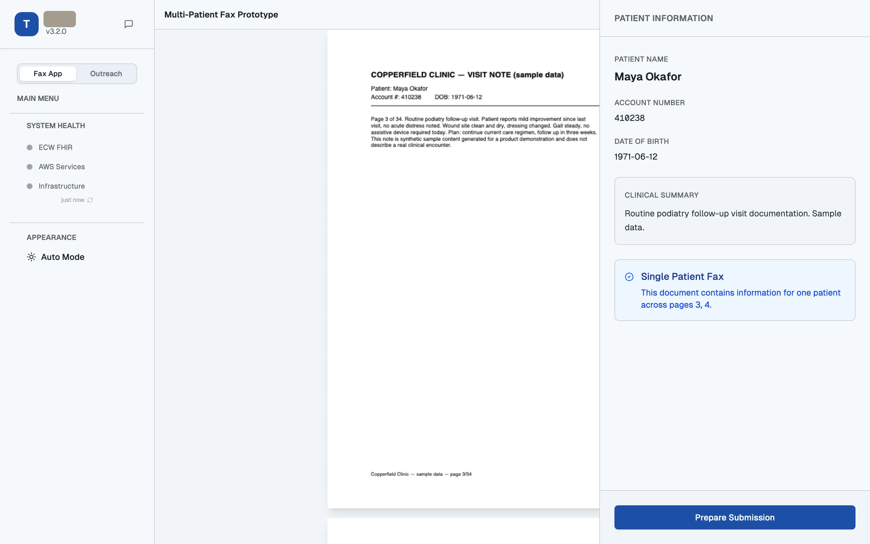Click the Account #: 410238 line in document

point(396,97)
